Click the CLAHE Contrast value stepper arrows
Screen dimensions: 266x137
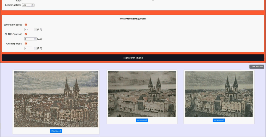pyautogui.click(x=35, y=39)
